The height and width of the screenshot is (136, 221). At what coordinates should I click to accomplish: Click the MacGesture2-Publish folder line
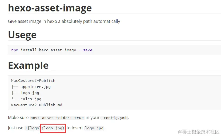coord(33,80)
